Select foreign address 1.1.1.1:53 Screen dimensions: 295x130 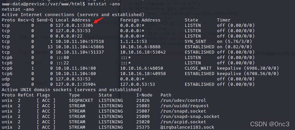(x=134, y=42)
